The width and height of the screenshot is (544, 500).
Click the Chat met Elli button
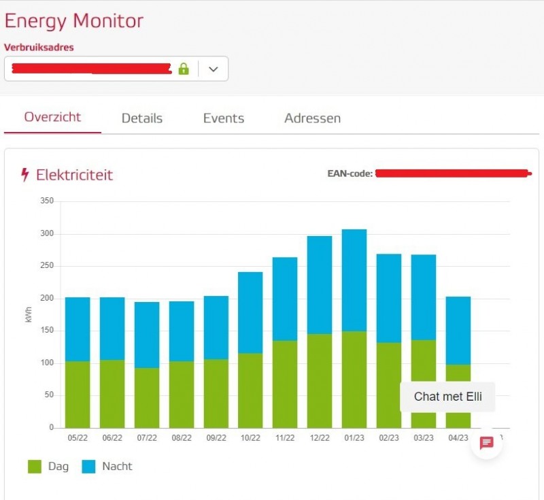tap(447, 397)
